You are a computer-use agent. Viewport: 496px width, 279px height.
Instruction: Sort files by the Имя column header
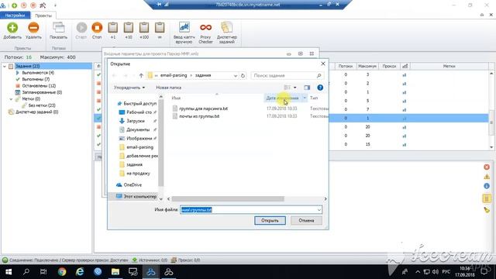176,98
